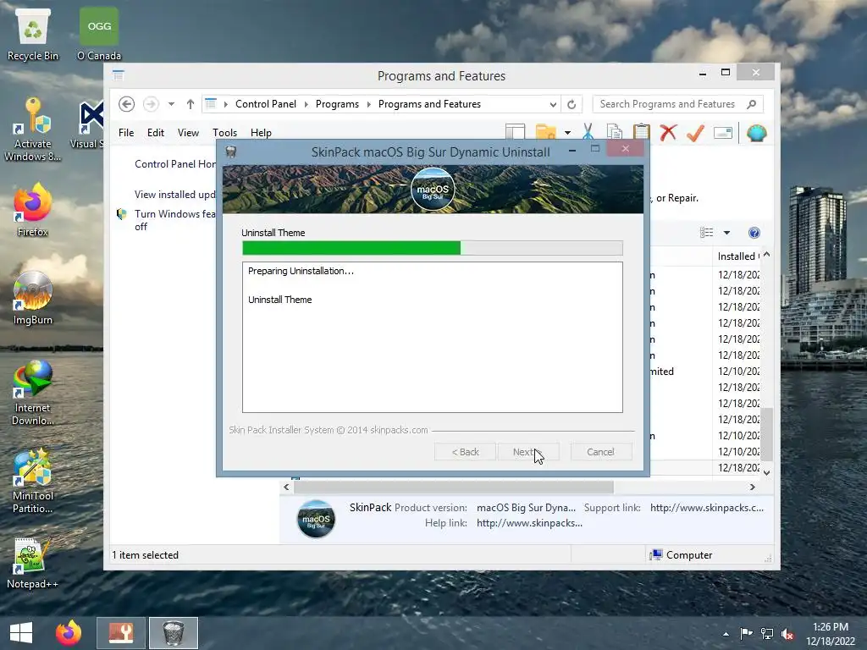Click View installed updates link

(x=174, y=195)
